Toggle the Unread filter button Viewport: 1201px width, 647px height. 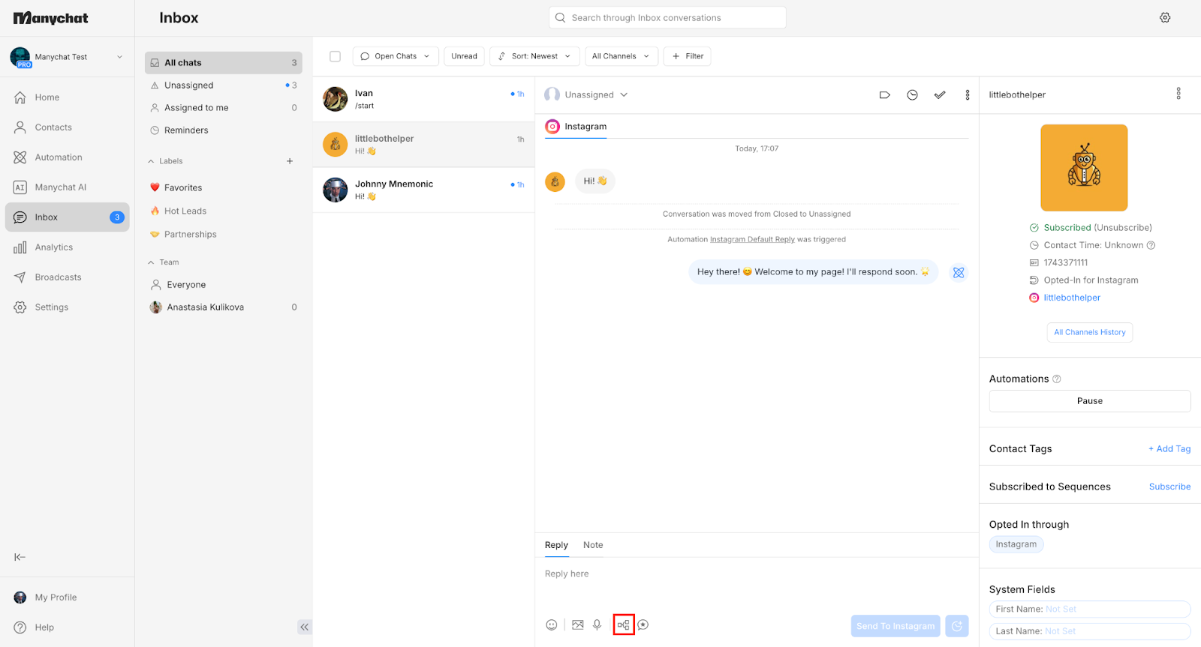tap(464, 56)
